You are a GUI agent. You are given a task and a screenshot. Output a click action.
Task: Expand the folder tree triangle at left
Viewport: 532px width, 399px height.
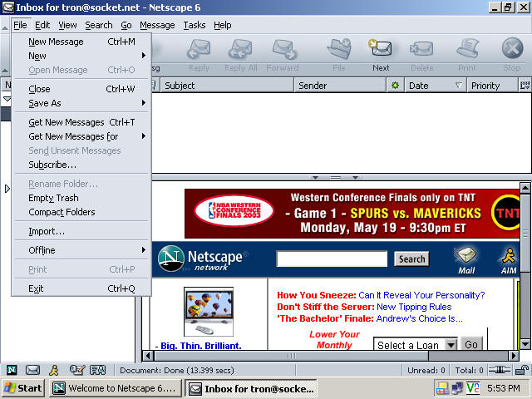coord(7,189)
